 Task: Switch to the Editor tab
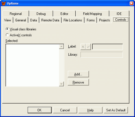[64, 14]
